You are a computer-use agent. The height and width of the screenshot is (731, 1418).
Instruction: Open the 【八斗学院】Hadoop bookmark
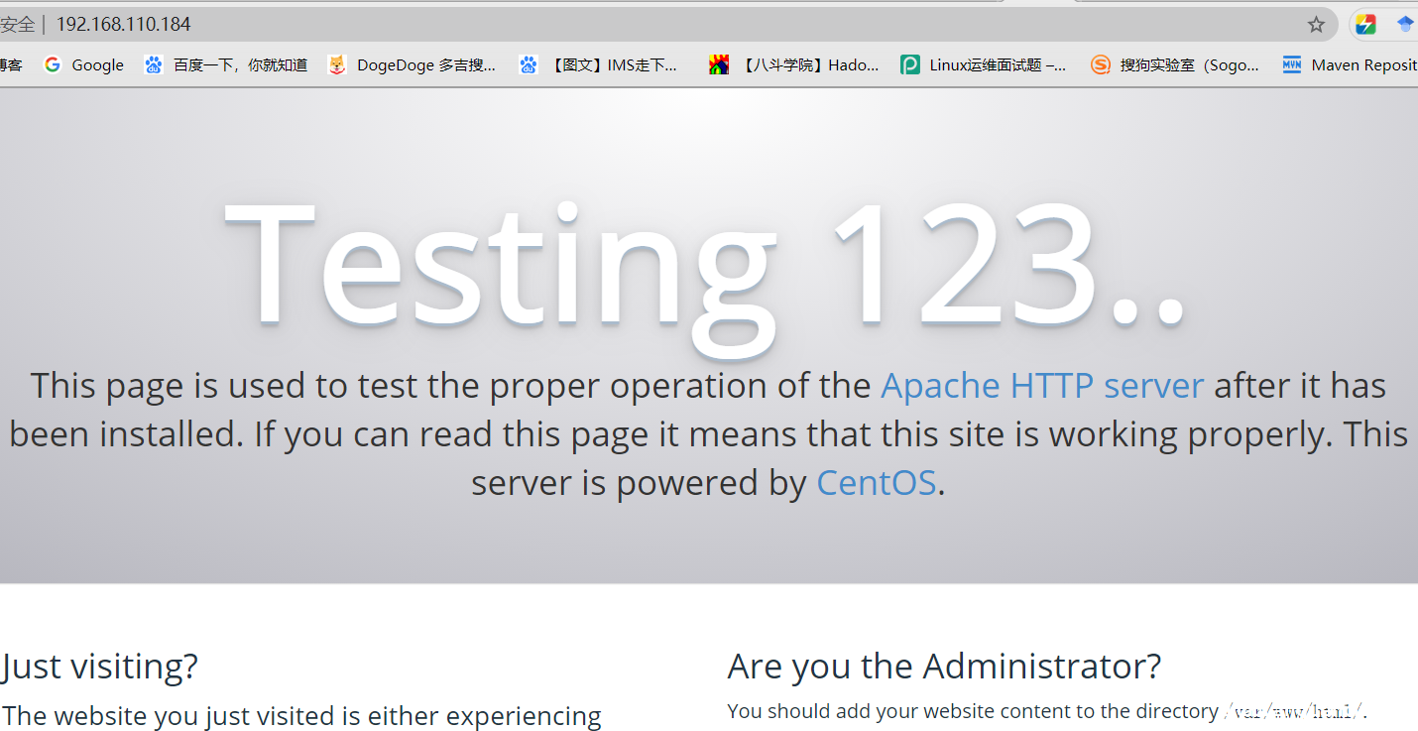pyautogui.click(x=794, y=65)
